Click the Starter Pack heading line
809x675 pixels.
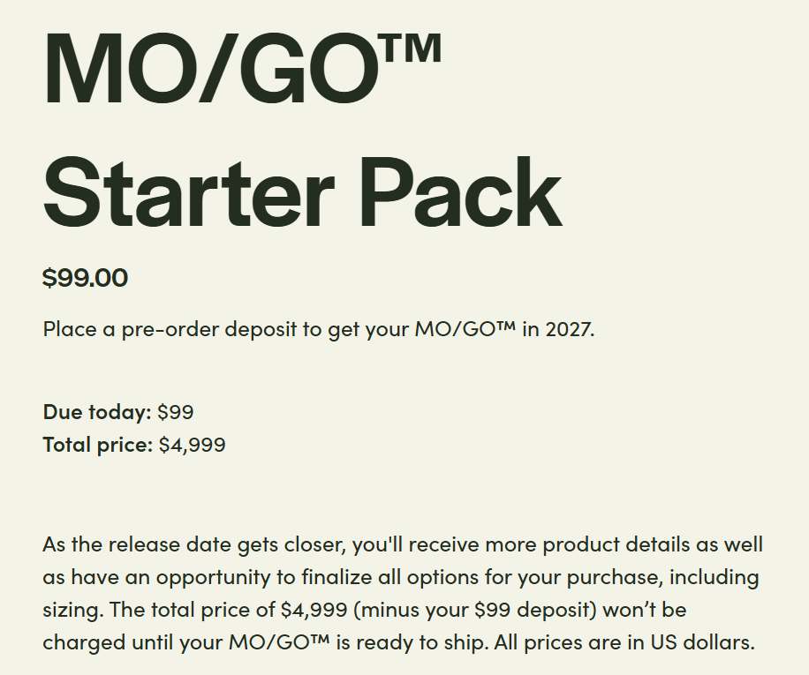tap(302, 188)
